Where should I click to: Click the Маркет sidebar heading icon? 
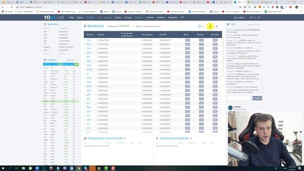(45, 60)
